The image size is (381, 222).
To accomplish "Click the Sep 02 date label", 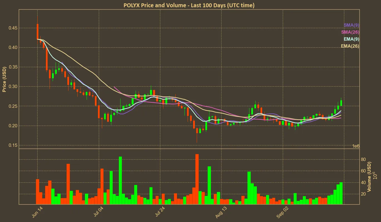I will click(282, 213).
